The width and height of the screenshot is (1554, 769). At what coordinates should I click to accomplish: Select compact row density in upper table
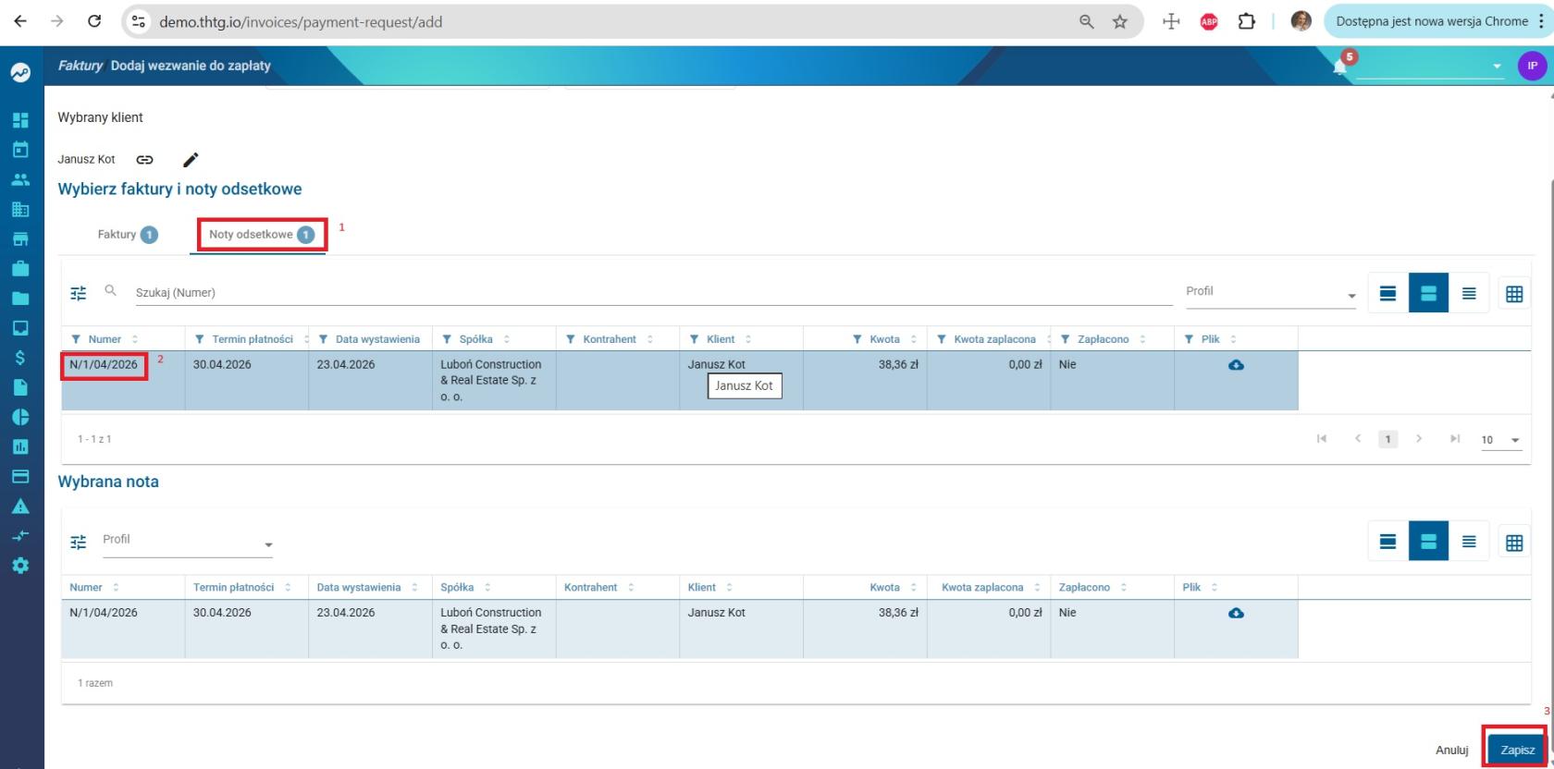point(1469,294)
